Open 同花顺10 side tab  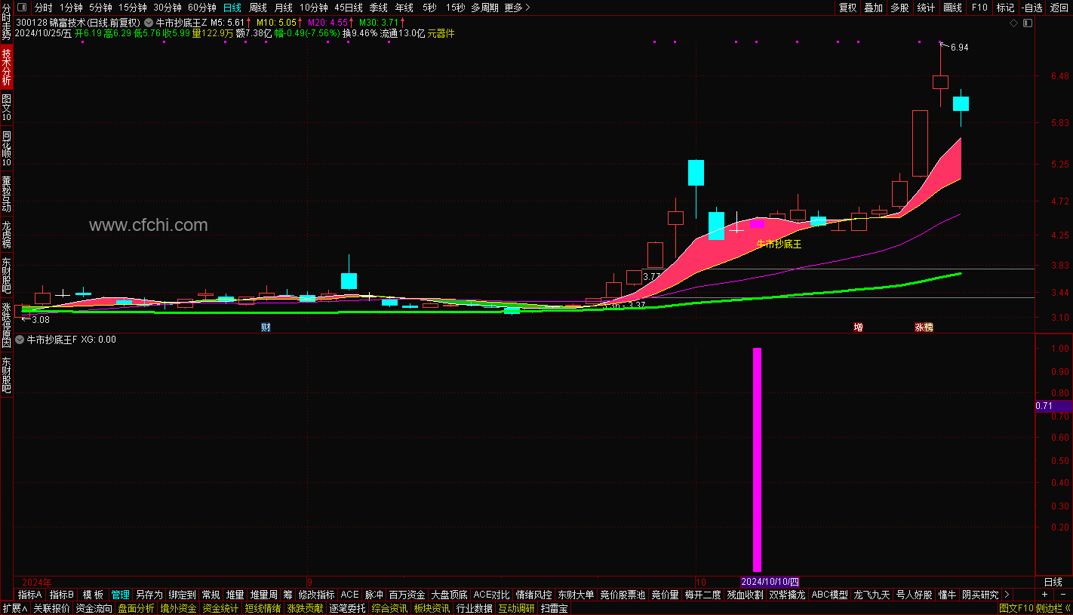[6, 149]
